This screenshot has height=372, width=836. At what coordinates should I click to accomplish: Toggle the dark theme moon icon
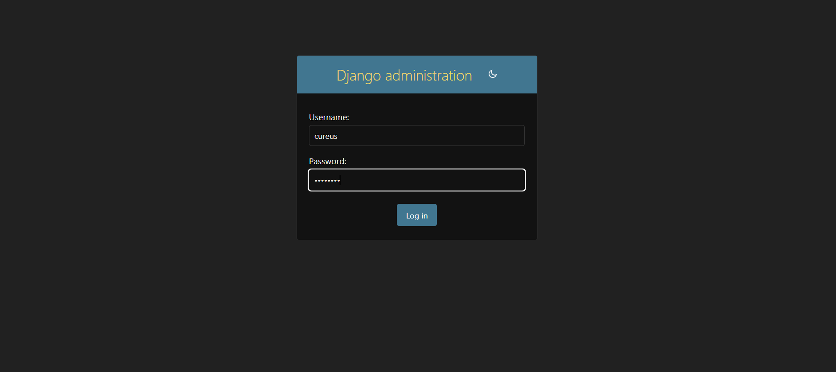pos(492,74)
